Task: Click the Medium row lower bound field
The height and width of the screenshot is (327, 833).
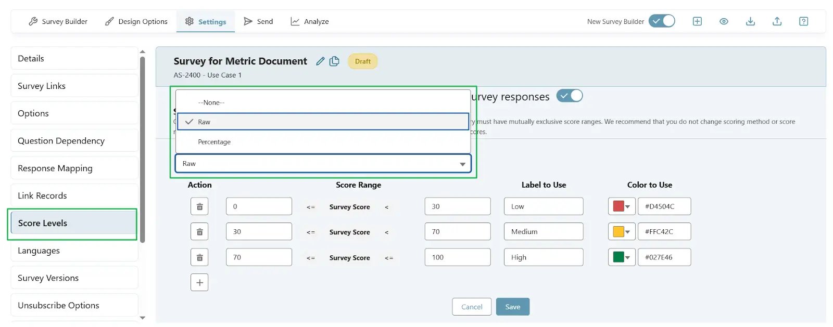Action: 259,231
